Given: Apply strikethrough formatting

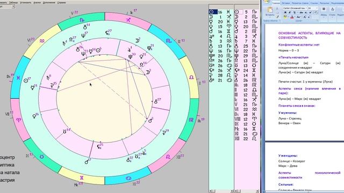Looking at the screenshot, I should (x=302, y=12).
